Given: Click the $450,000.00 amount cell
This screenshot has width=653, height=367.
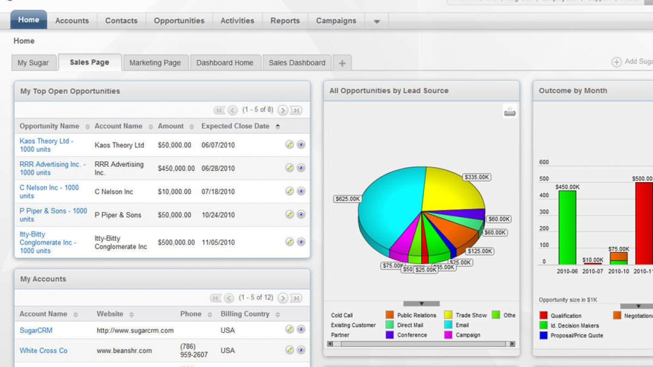Looking at the screenshot, I should 176,169.
